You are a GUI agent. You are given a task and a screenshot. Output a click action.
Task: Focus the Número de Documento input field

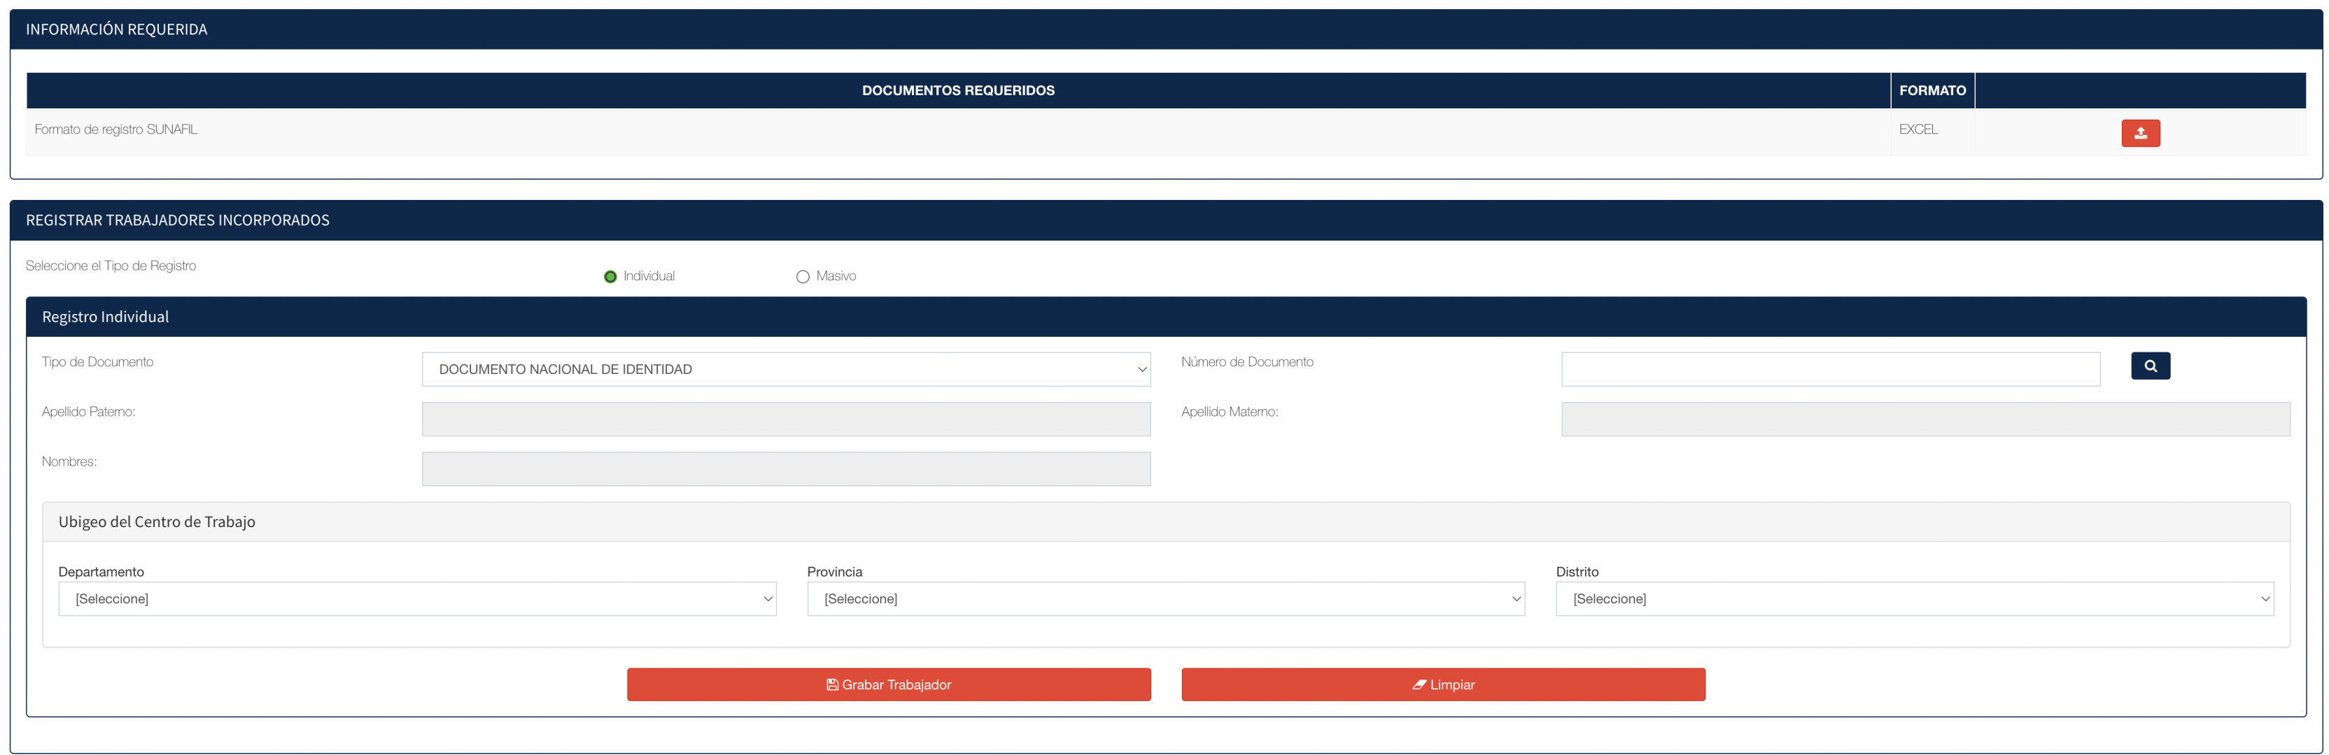pyautogui.click(x=1830, y=369)
